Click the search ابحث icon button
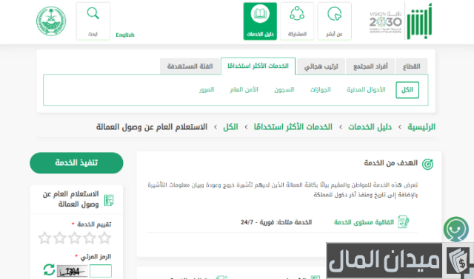This screenshot has width=474, height=279. [93, 21]
